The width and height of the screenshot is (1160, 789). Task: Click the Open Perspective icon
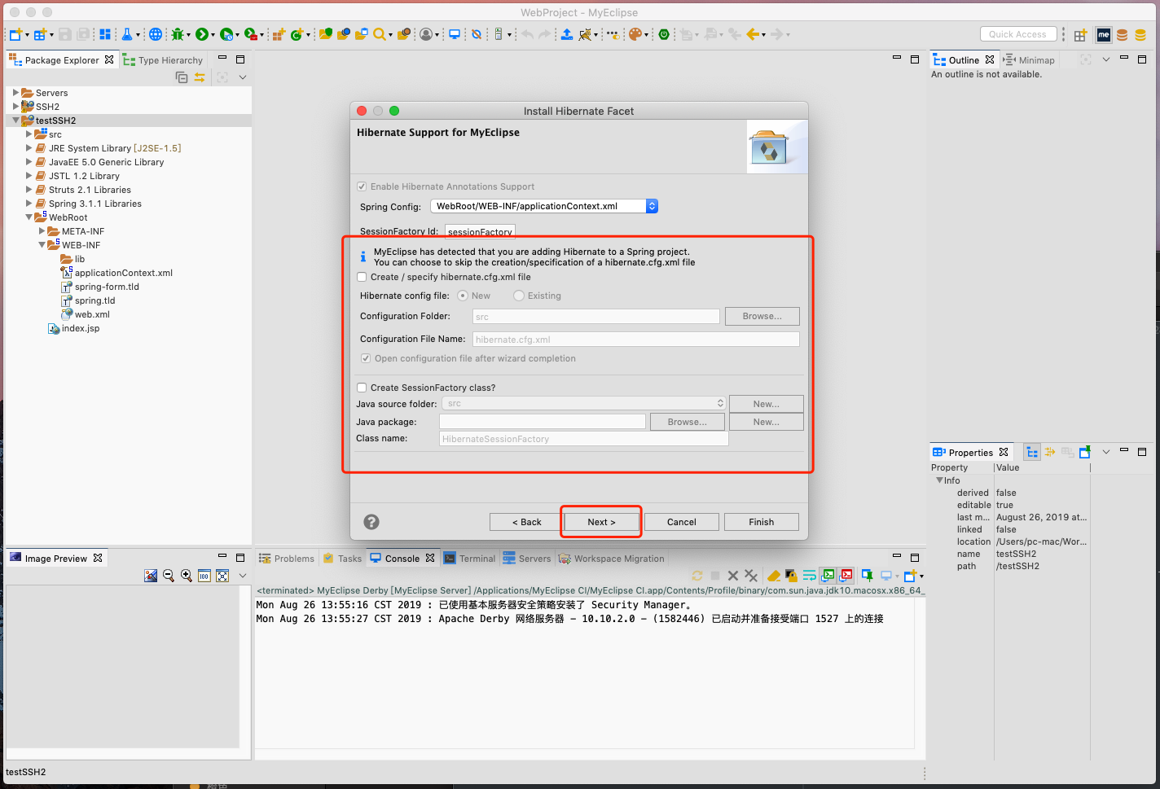coord(1080,35)
